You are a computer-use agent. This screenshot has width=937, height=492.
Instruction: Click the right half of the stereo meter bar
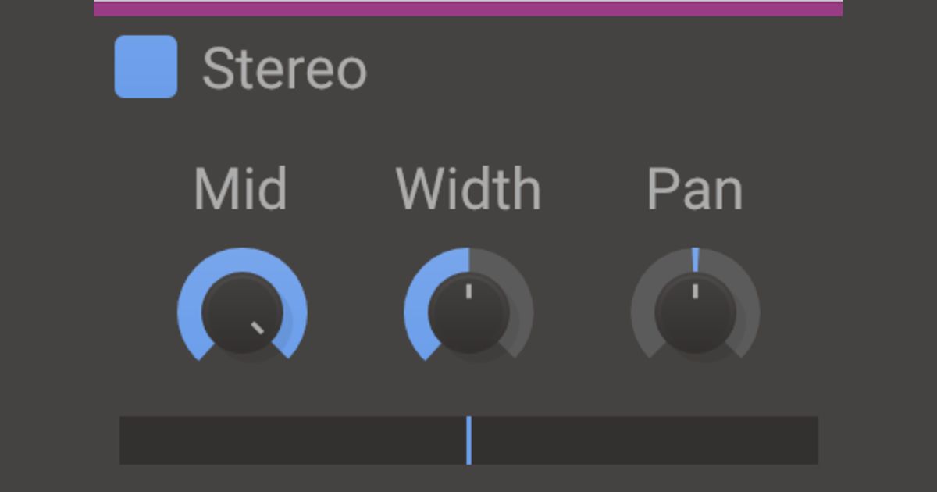644,440
